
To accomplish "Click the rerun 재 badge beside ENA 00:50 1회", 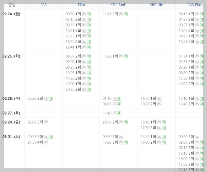I will (89, 14).
